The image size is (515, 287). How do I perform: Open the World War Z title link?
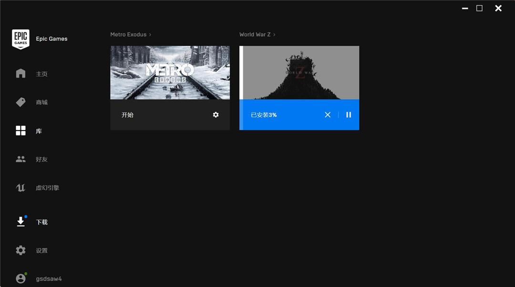pyautogui.click(x=255, y=34)
